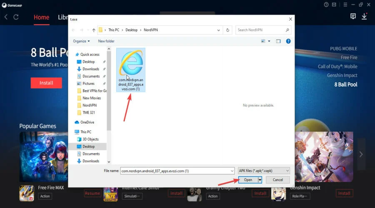The width and height of the screenshot is (375, 208).
Task: Open GameLoop hamburger menu icon
Action: 345,5
